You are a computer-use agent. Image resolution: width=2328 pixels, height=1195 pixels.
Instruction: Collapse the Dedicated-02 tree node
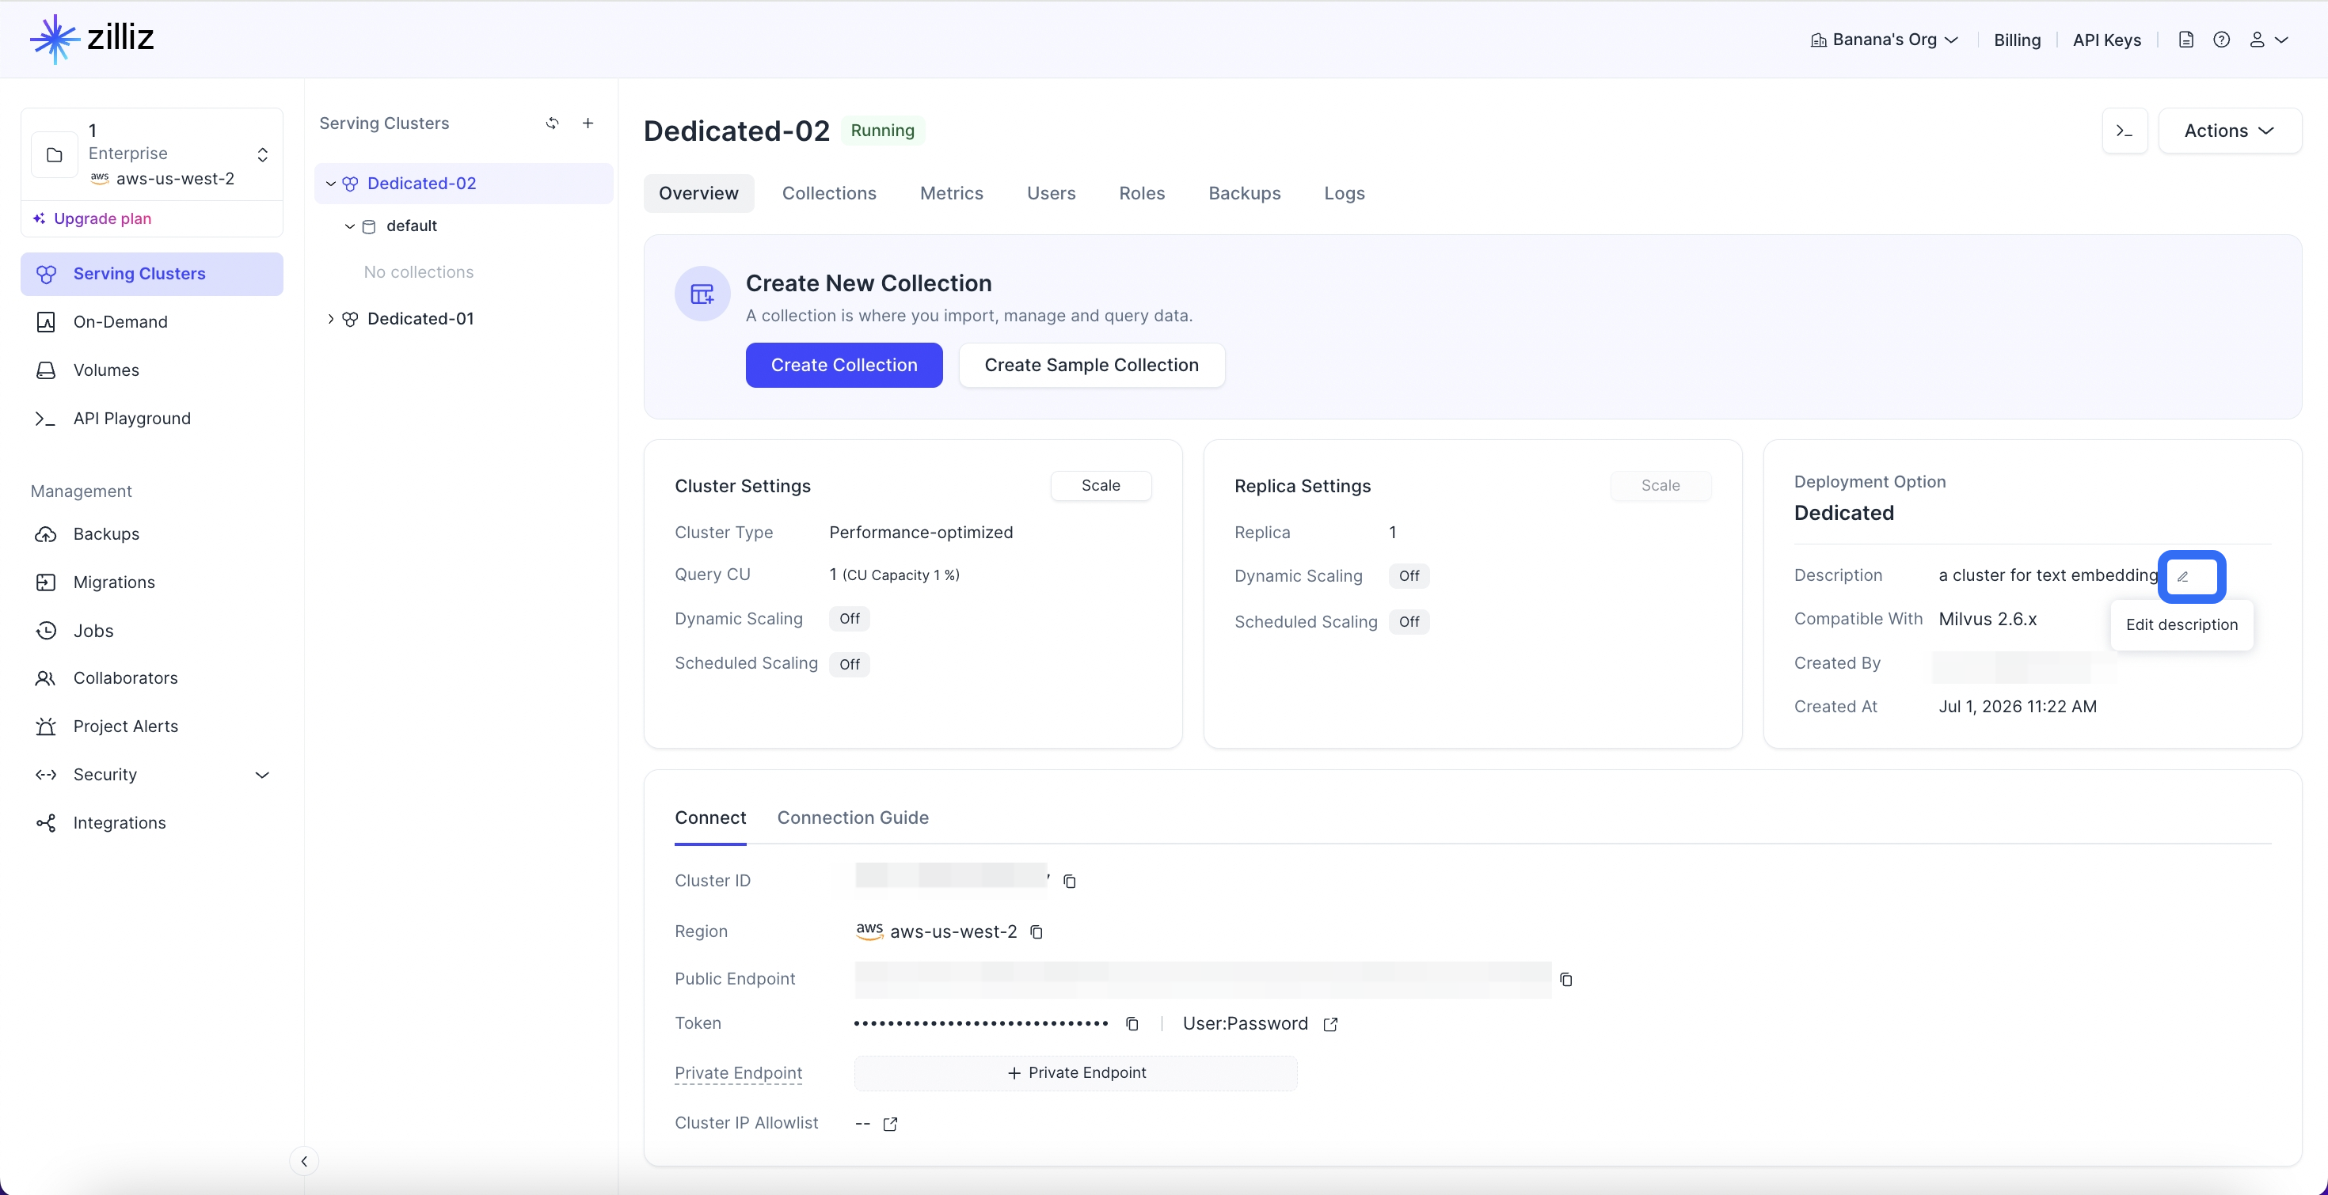331,184
